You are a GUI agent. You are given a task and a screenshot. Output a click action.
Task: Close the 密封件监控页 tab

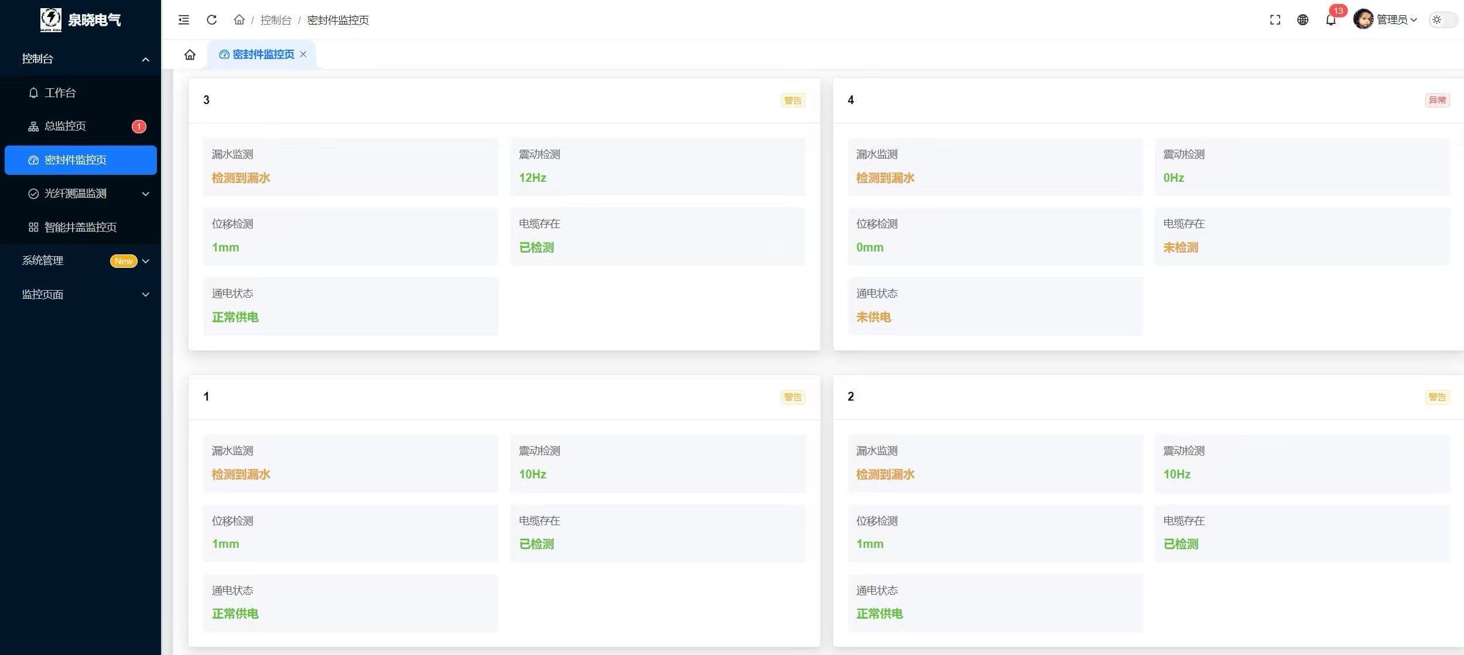click(303, 54)
